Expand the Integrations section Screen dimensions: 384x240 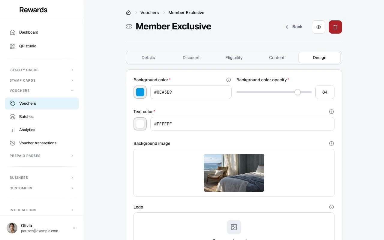point(42,210)
